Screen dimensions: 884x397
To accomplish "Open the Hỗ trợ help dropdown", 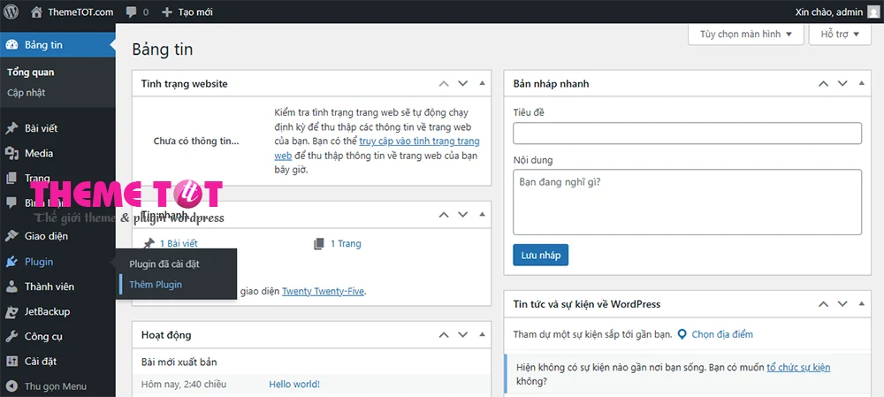I will click(840, 34).
